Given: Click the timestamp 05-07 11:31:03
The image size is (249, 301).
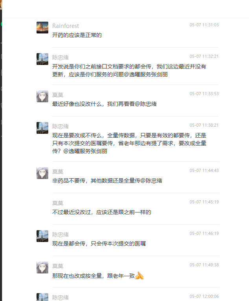Looking at the screenshot, I should [x=204, y=25].
